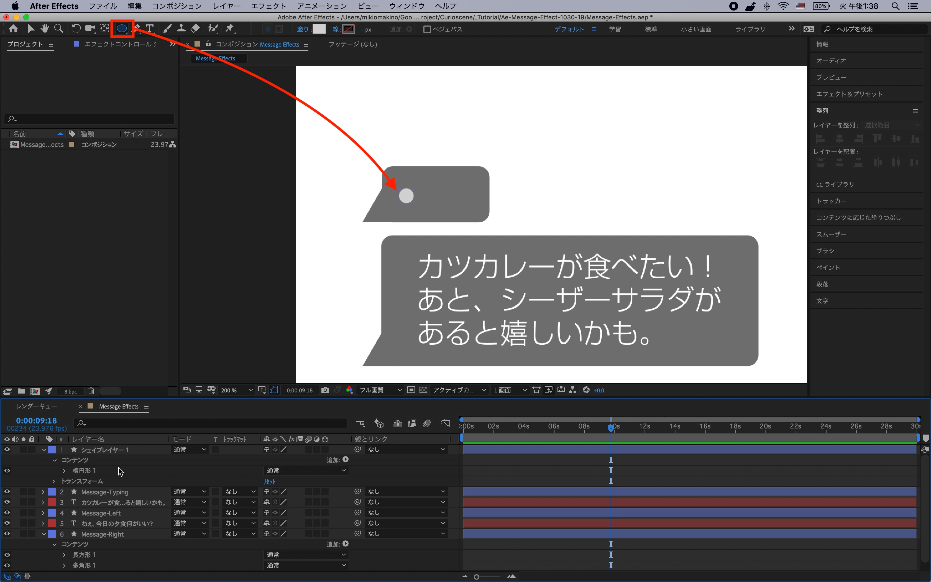
Task: Click trash icon in Project panel
Action: point(91,391)
